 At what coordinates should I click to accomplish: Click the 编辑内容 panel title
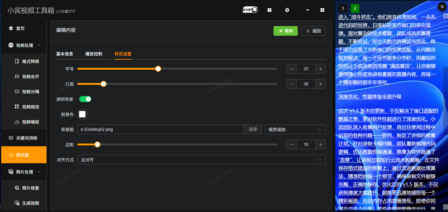point(66,30)
